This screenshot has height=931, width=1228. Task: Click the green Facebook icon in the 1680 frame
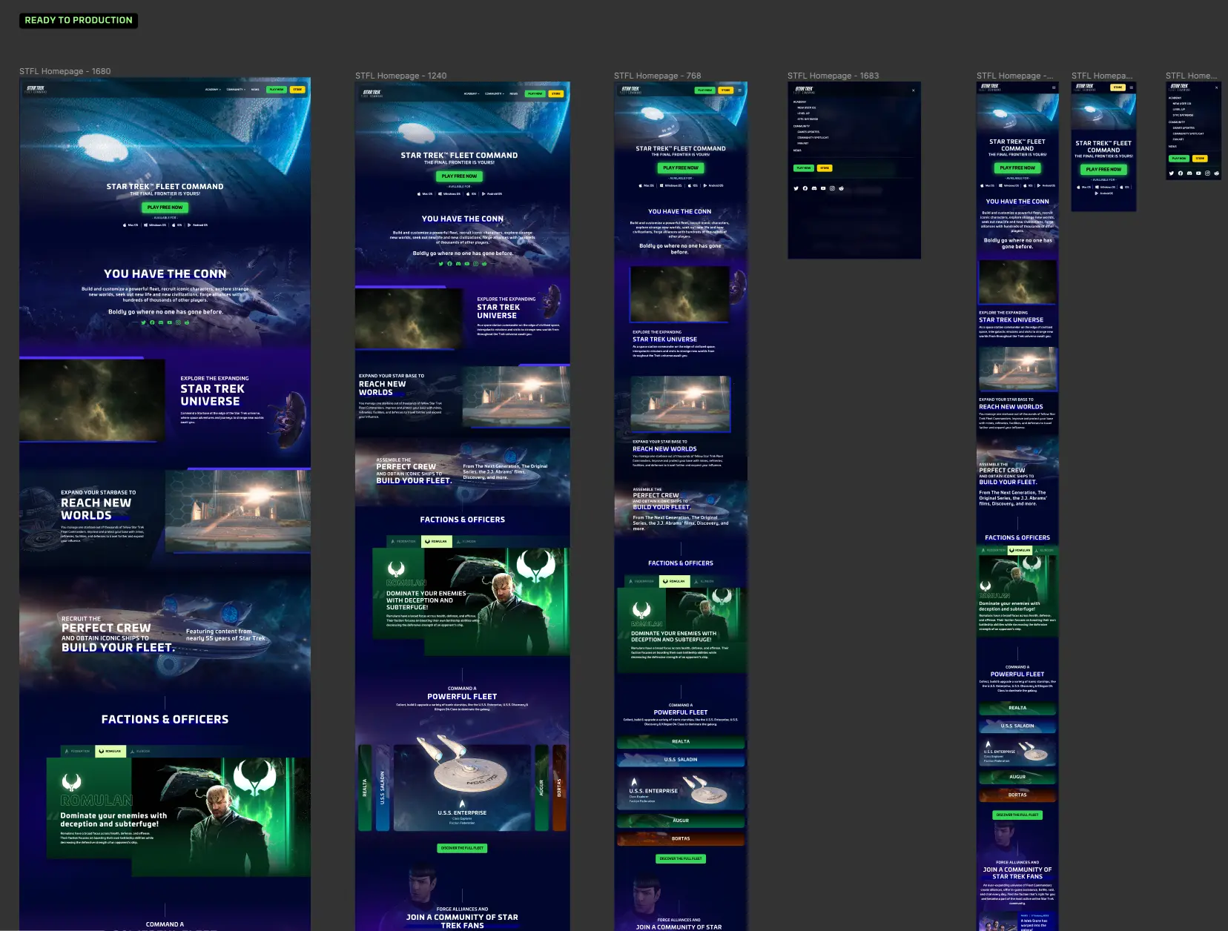click(x=152, y=322)
